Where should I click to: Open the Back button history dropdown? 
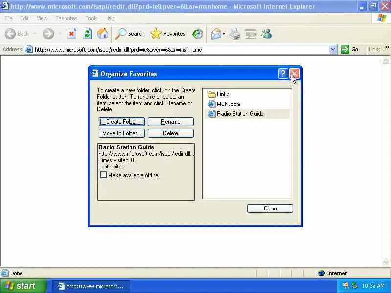[35, 34]
